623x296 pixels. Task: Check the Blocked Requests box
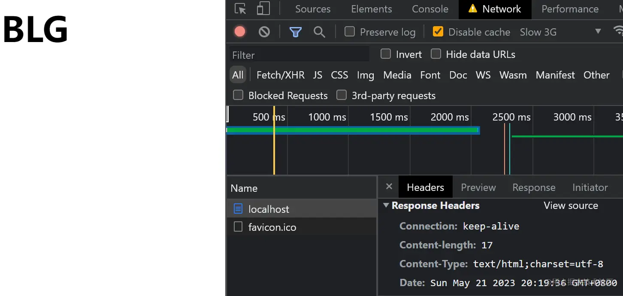[238, 95]
